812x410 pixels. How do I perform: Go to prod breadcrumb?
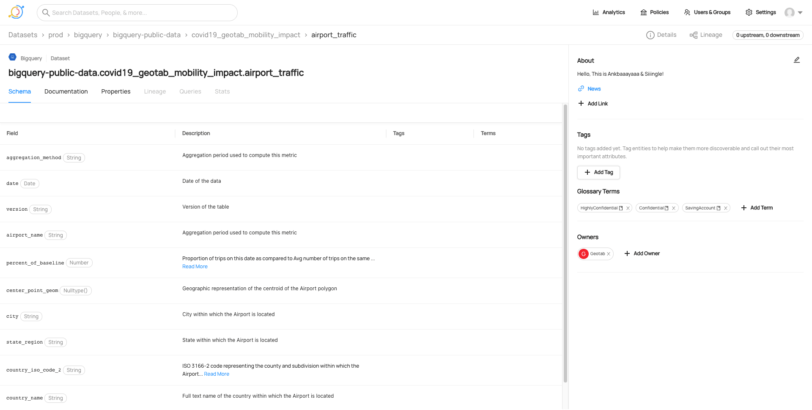coord(55,35)
